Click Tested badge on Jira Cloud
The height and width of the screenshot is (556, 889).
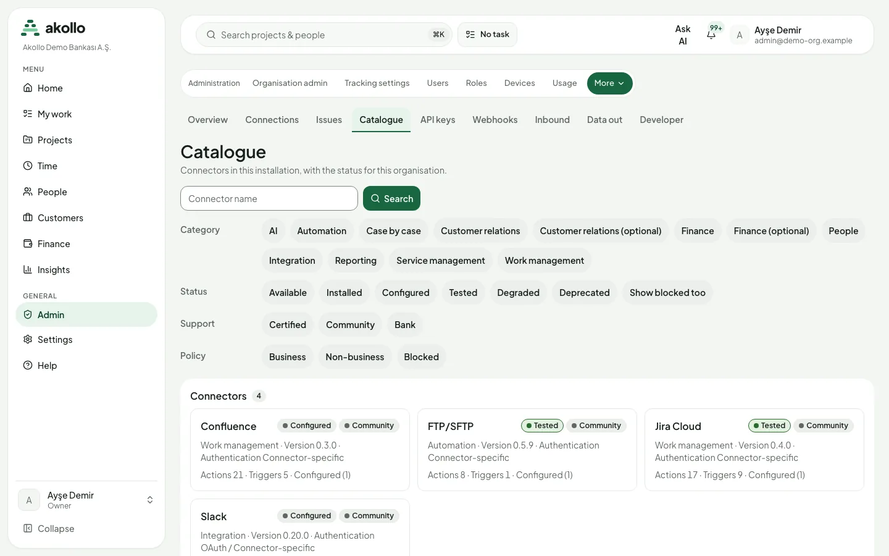point(769,426)
